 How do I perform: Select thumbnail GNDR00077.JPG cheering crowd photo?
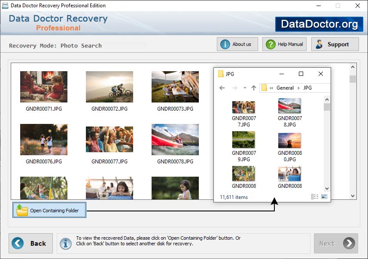pos(109,139)
